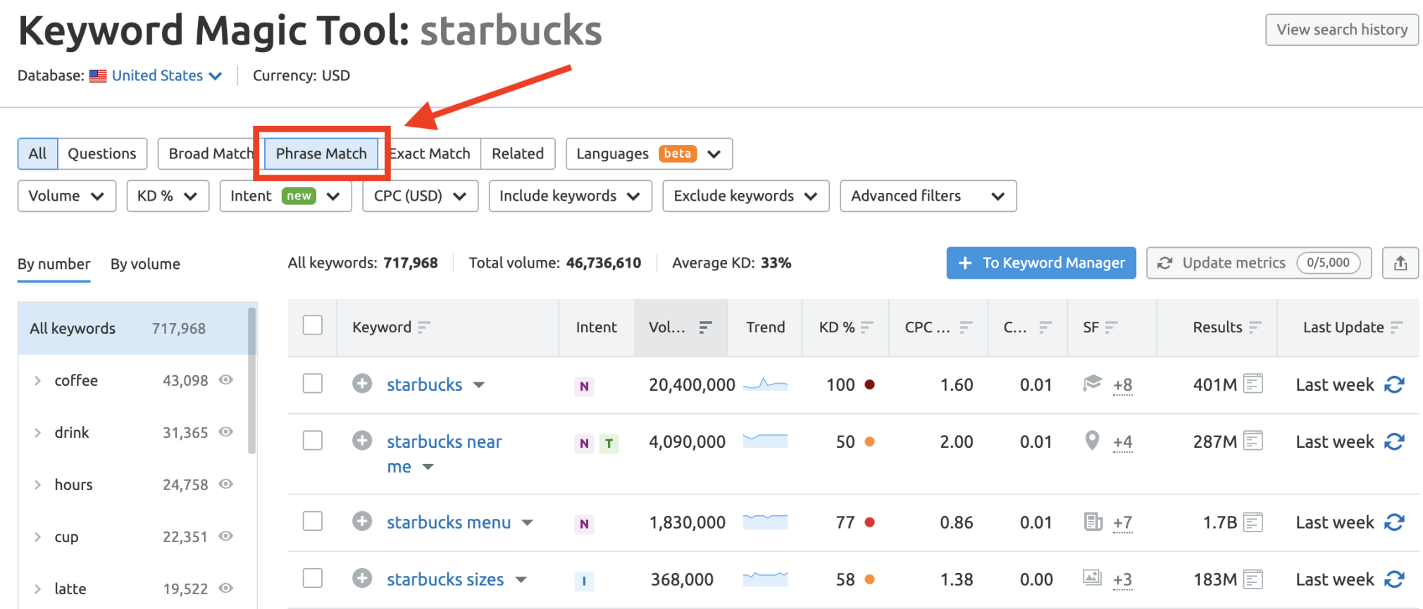Sort by Last Update column sort icon
This screenshot has width=1423, height=609.
click(x=1396, y=327)
